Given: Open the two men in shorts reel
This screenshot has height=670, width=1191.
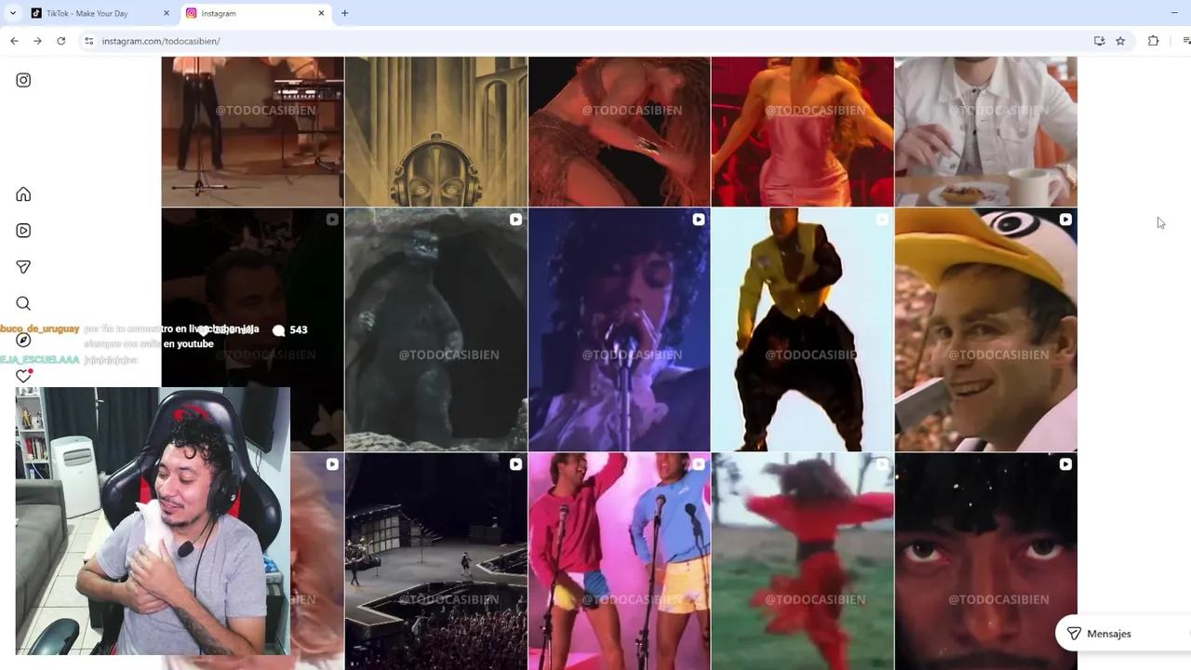Looking at the screenshot, I should pyautogui.click(x=619, y=561).
